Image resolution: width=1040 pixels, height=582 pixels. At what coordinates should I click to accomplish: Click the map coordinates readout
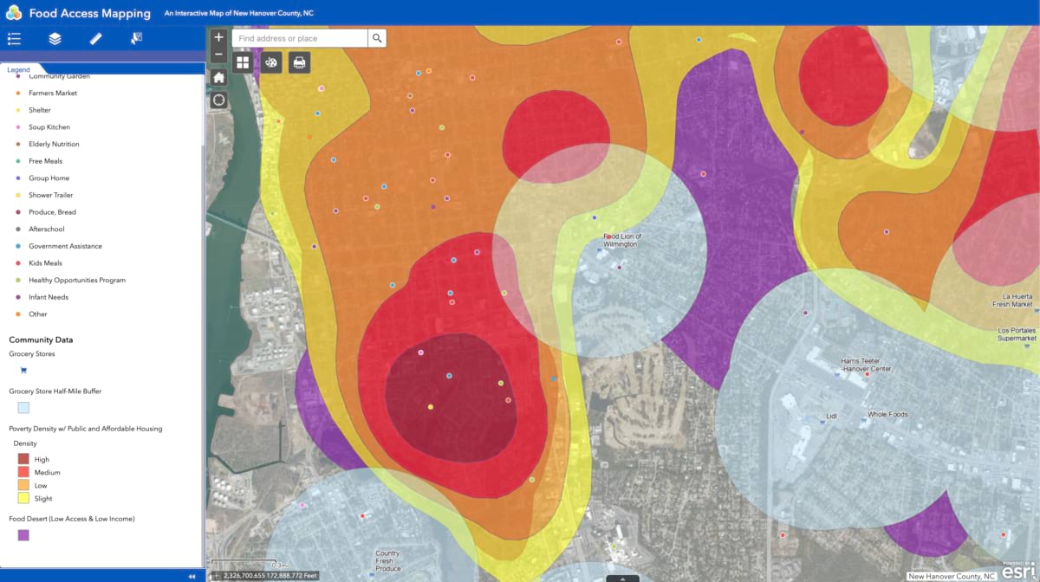[x=272, y=575]
